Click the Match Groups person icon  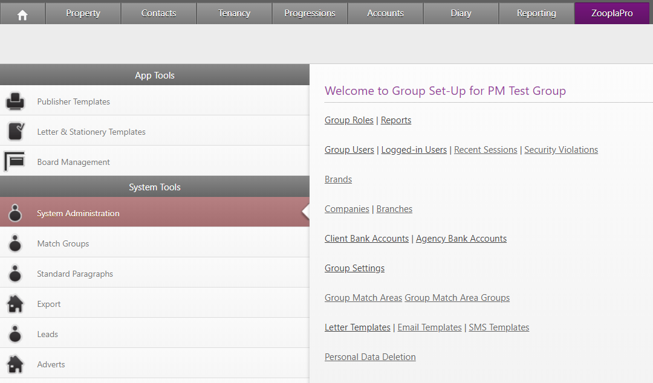tap(15, 243)
